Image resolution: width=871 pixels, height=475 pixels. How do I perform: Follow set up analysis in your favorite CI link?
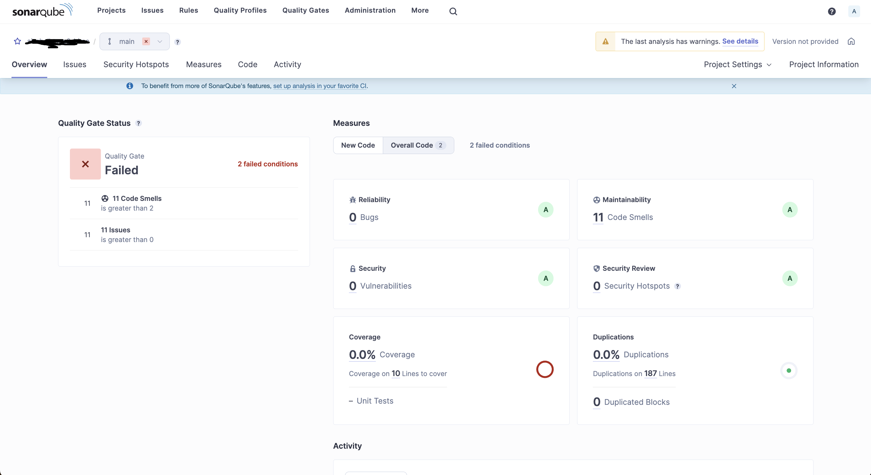click(x=320, y=86)
